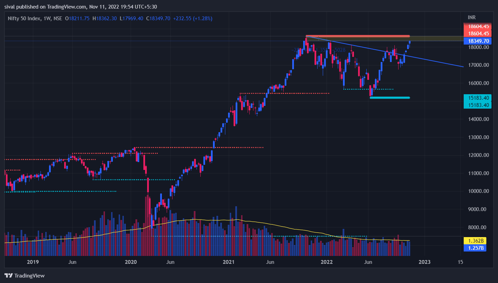Click the blue 18349.70 current price label

477,41
